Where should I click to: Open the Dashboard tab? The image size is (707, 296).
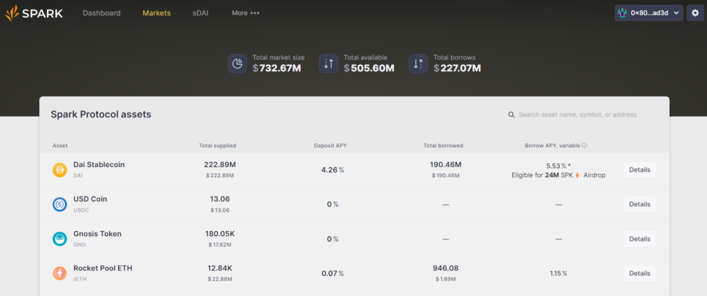click(x=101, y=13)
